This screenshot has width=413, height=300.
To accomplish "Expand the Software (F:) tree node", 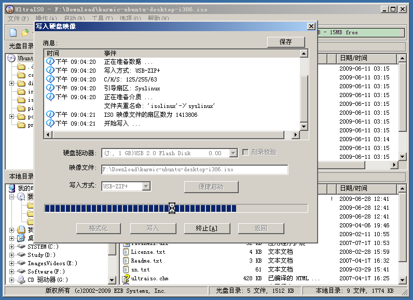I will click(11, 271).
